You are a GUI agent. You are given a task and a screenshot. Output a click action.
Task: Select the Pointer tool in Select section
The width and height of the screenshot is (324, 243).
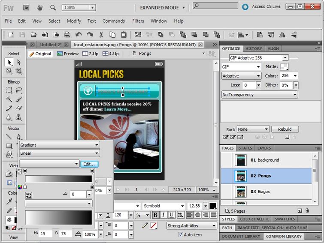(9, 63)
